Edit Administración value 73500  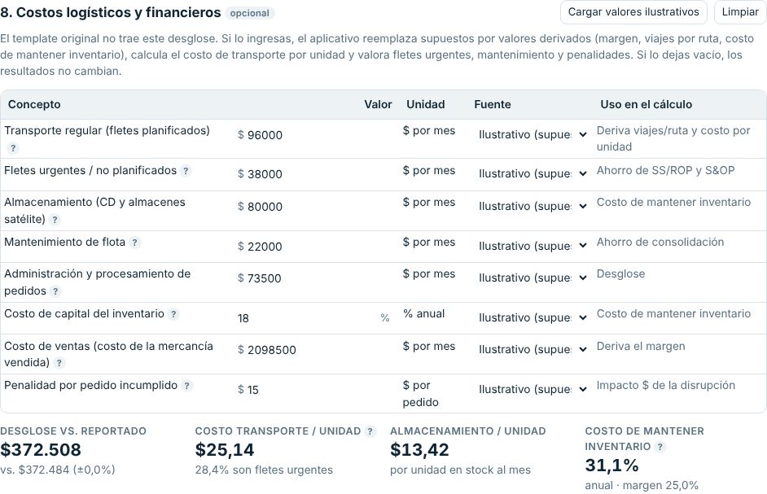tap(313, 278)
